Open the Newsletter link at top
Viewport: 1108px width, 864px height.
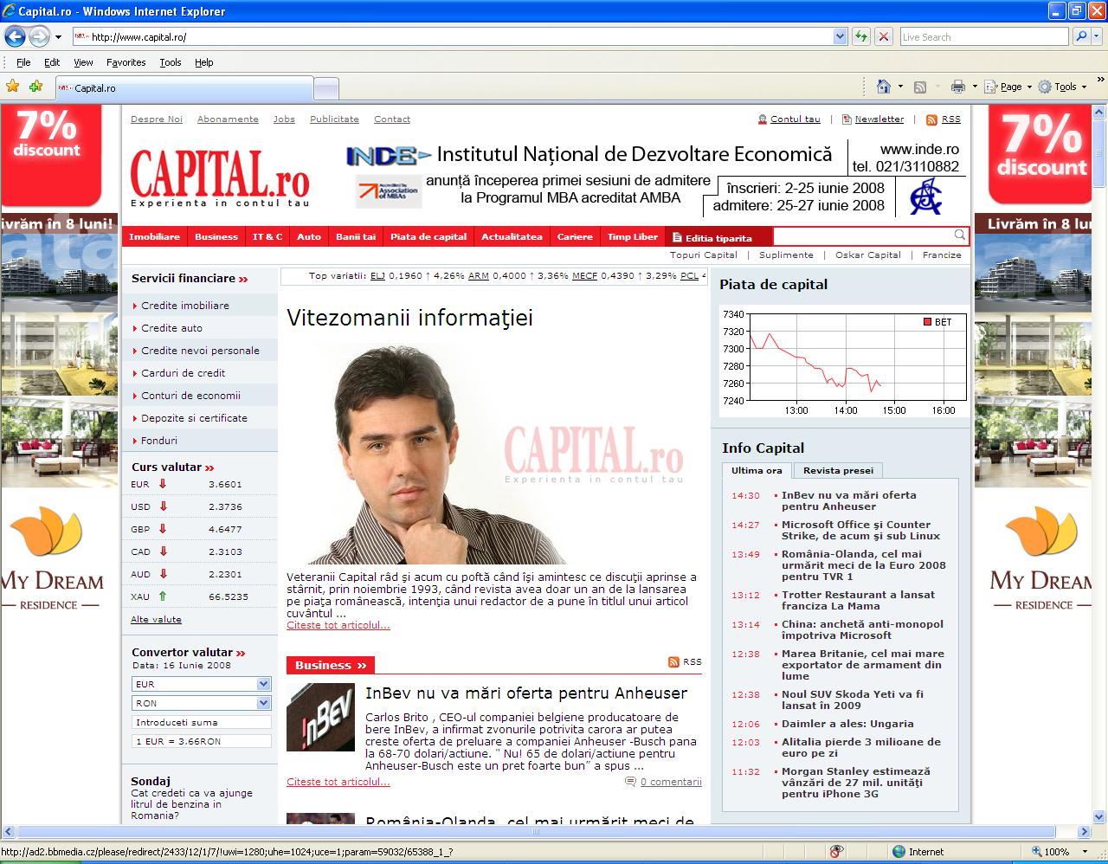point(879,119)
